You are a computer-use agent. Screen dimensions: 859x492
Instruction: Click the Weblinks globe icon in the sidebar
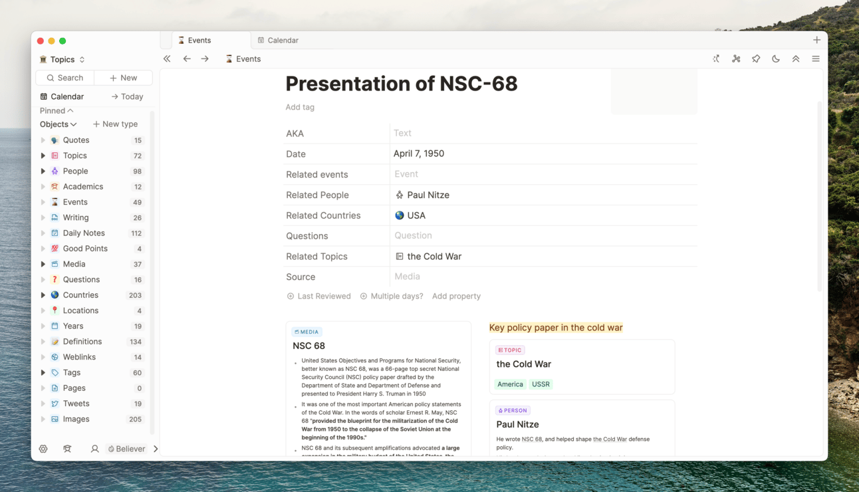[55, 357]
